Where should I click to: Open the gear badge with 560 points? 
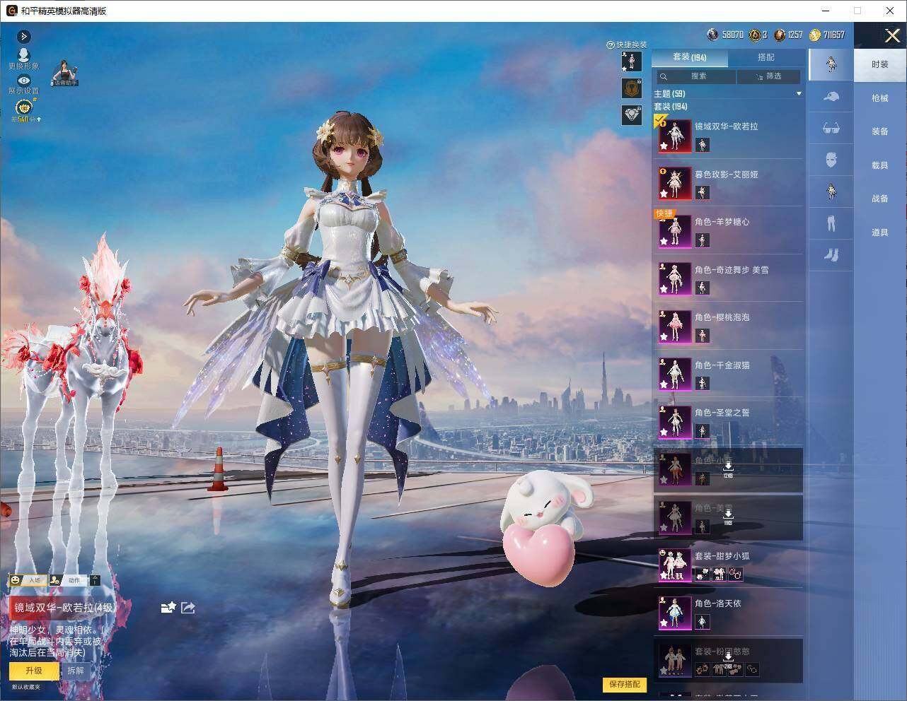pyautogui.click(x=25, y=111)
